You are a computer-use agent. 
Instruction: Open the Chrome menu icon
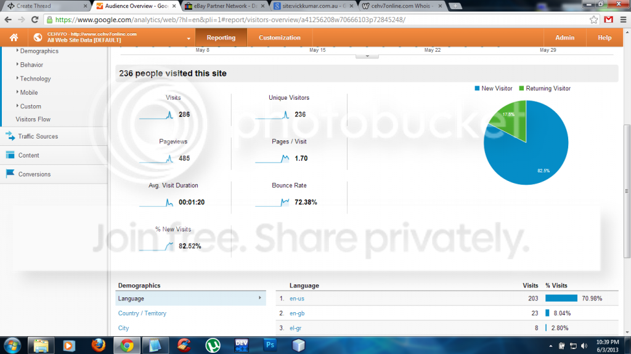[x=623, y=20]
